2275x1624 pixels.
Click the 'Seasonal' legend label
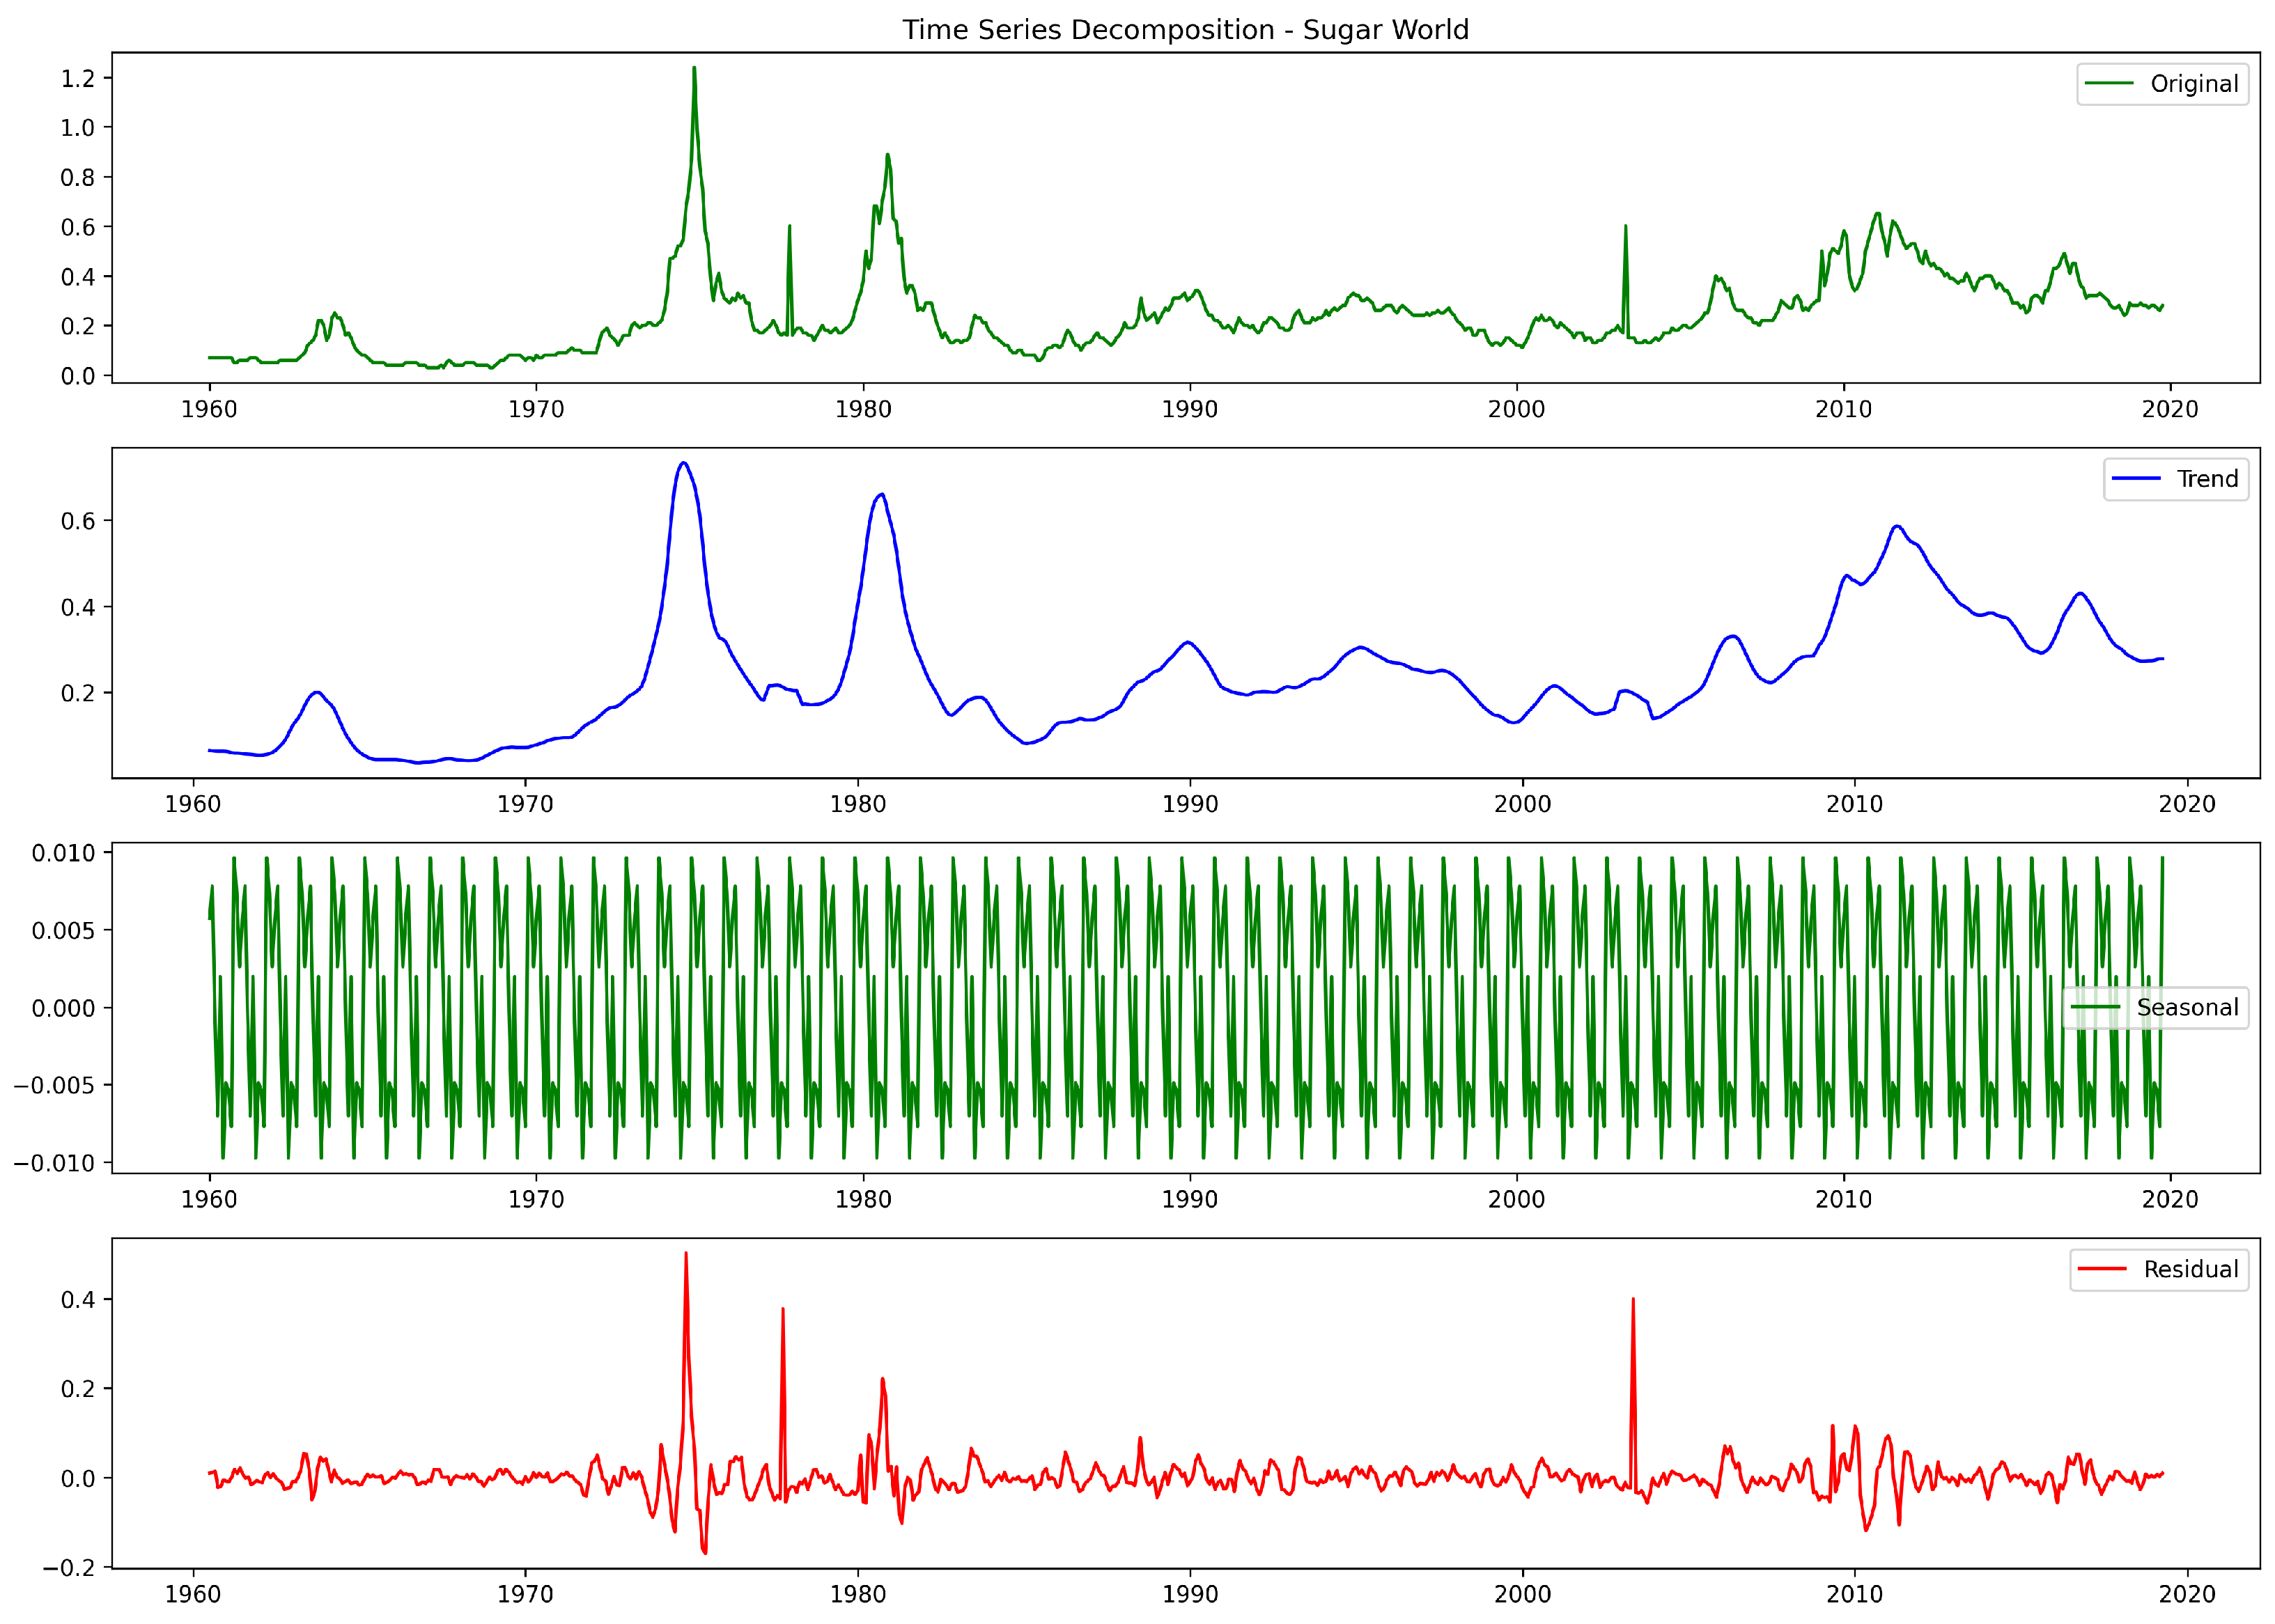2187,1007
